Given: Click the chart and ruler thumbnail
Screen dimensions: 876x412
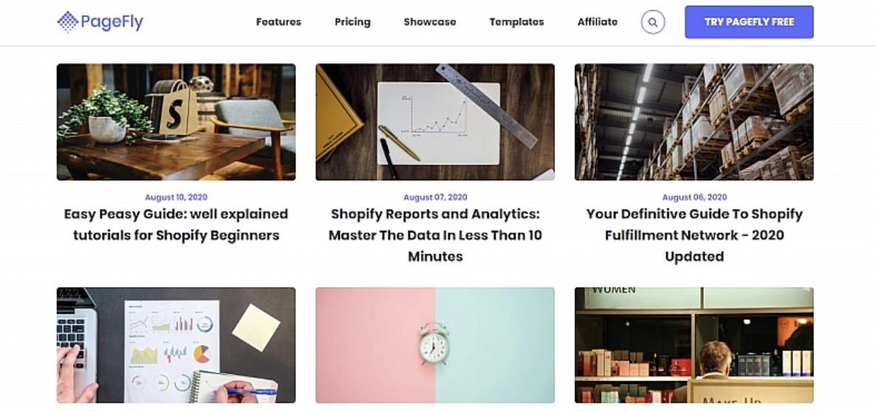Looking at the screenshot, I should click(x=435, y=122).
